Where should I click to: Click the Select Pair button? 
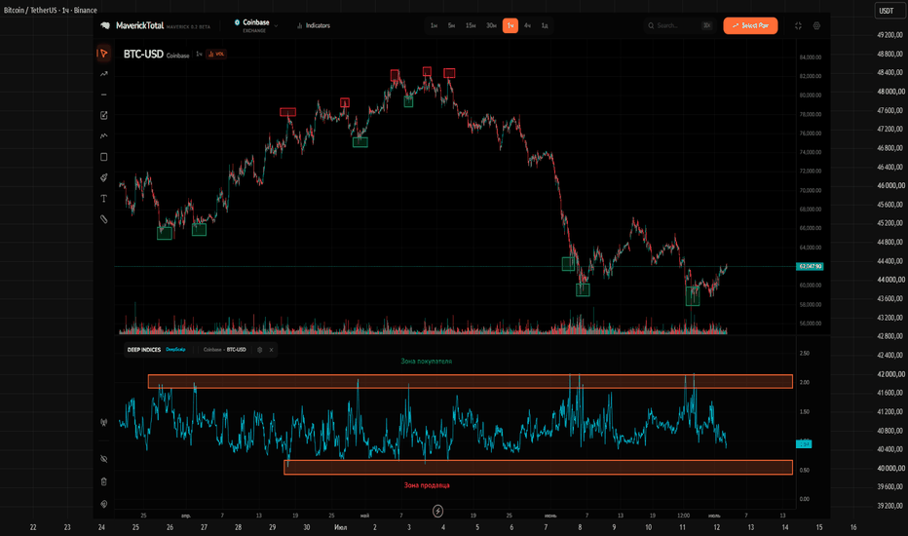(750, 25)
